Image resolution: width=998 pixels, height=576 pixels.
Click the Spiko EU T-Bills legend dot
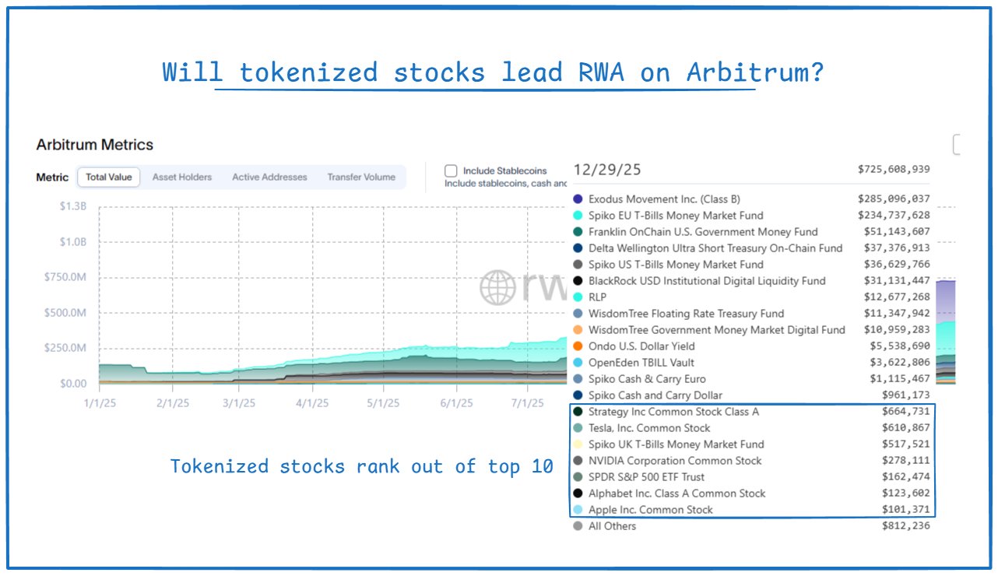click(x=577, y=216)
